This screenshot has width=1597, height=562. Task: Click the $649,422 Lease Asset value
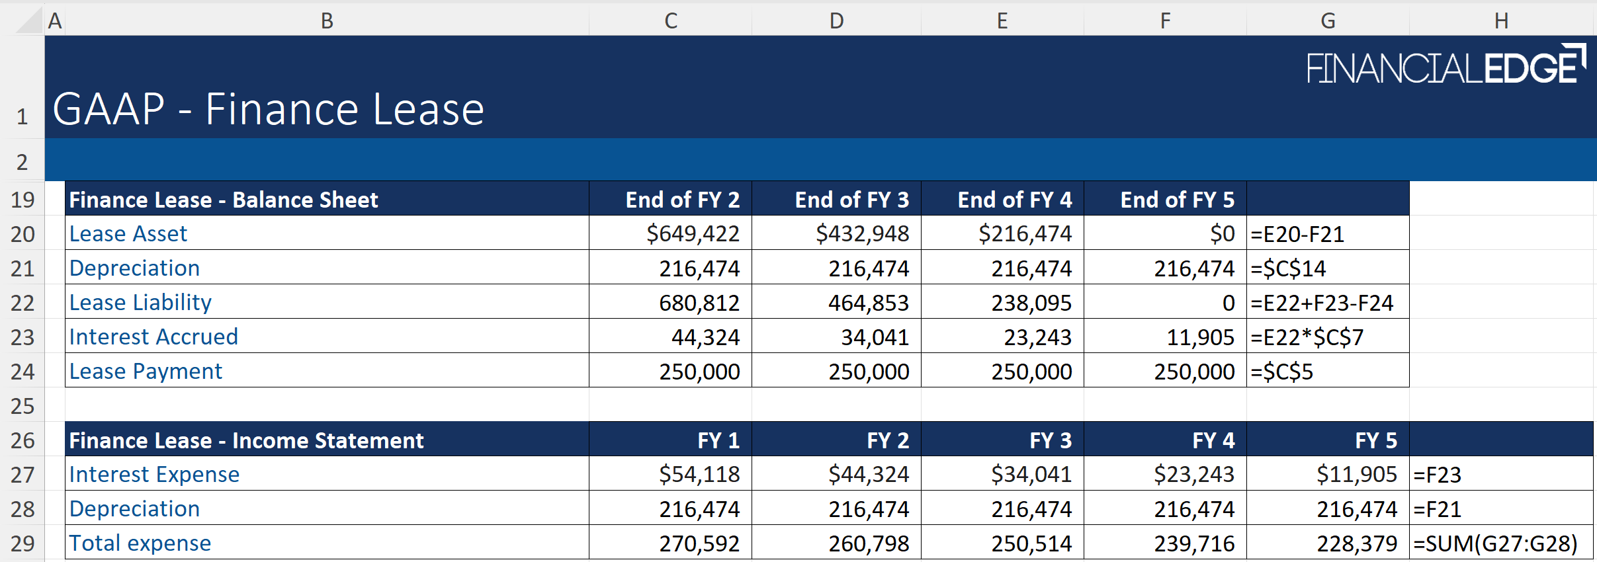[693, 233]
